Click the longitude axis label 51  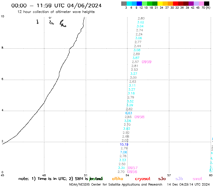coord(85,175)
